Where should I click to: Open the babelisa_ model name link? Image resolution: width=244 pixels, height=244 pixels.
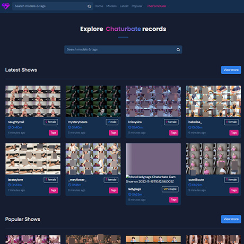pos(195,122)
